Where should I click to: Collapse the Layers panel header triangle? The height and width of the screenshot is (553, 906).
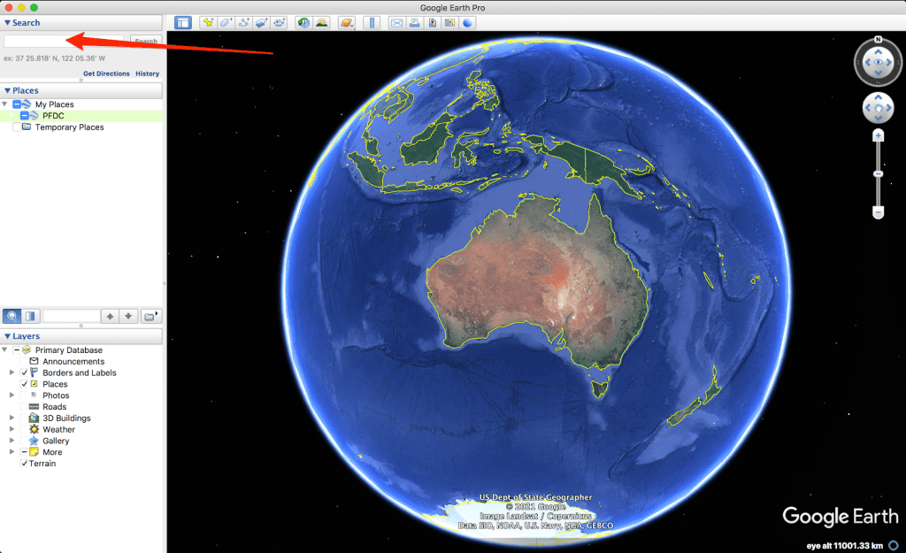coord(7,336)
